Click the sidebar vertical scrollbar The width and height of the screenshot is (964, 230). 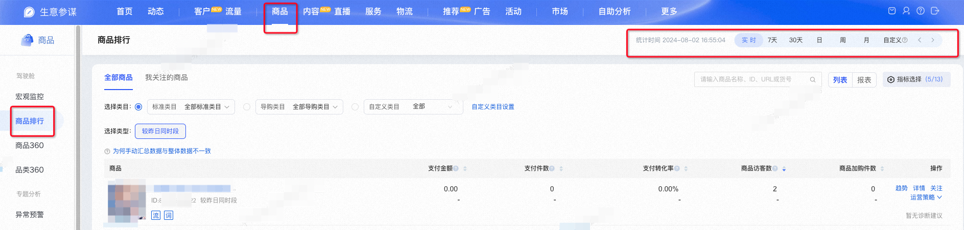[x=78, y=127]
